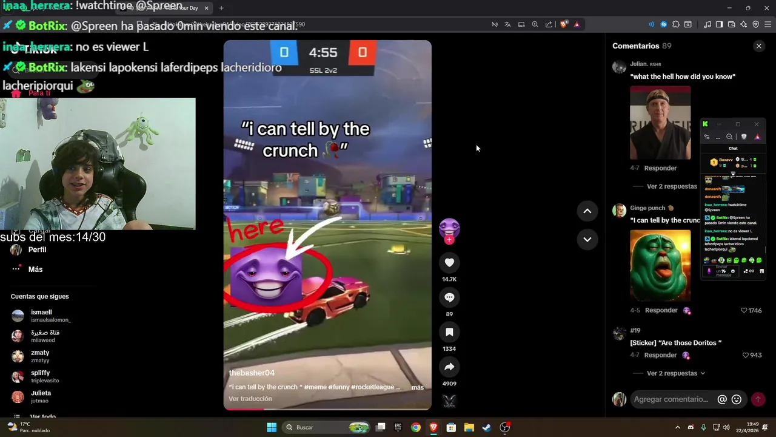
Task: Open translate page icon in address bar
Action: pyautogui.click(x=507, y=24)
